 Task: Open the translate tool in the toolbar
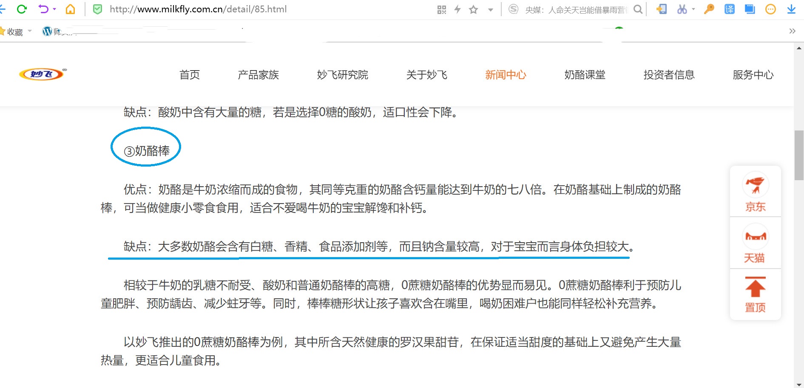coord(730,9)
